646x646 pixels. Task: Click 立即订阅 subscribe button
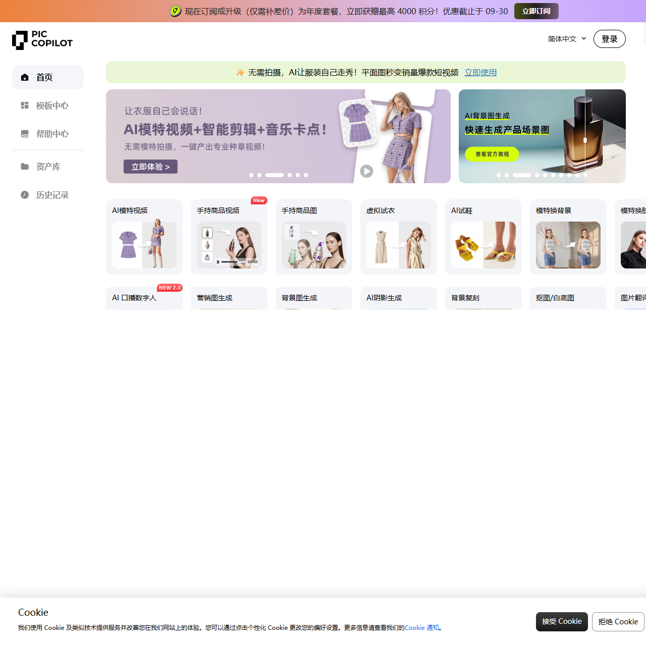536,11
